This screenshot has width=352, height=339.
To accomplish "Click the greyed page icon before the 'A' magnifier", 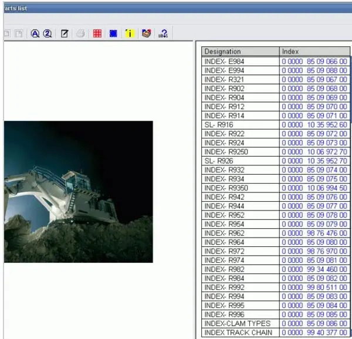I will pyautogui.click(x=19, y=33).
